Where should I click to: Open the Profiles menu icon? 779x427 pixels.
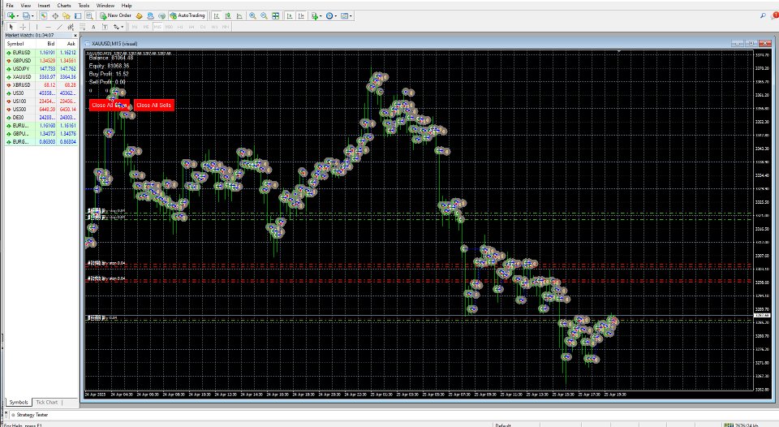click(x=26, y=16)
